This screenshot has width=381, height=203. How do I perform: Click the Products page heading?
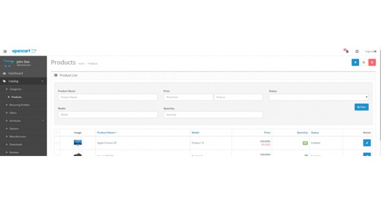63,63
